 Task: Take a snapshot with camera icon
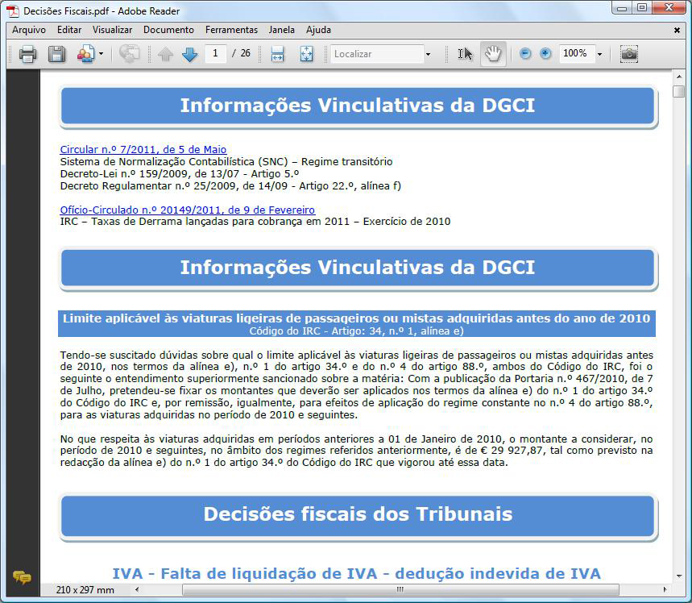coord(628,54)
